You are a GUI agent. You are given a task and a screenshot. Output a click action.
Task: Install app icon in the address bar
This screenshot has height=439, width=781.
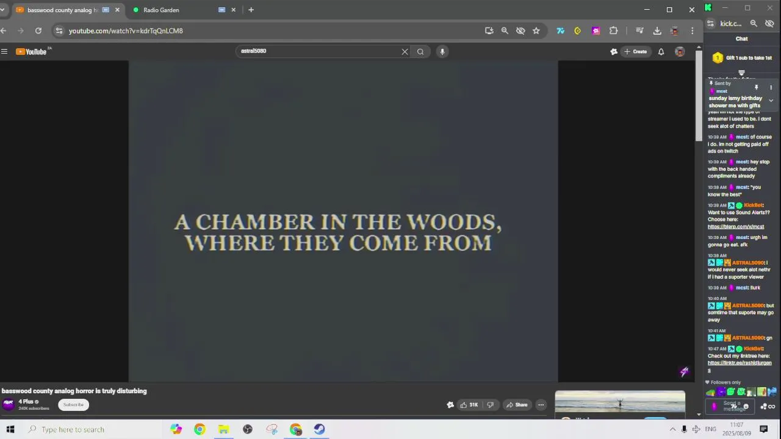[489, 30]
